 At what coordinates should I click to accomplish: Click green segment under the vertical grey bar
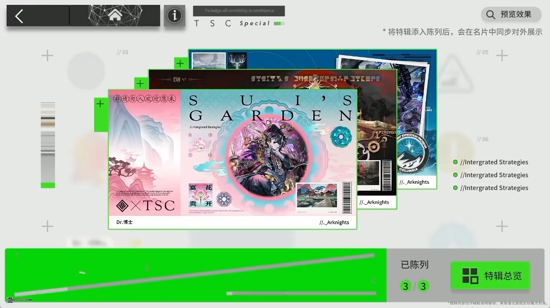click(48, 185)
